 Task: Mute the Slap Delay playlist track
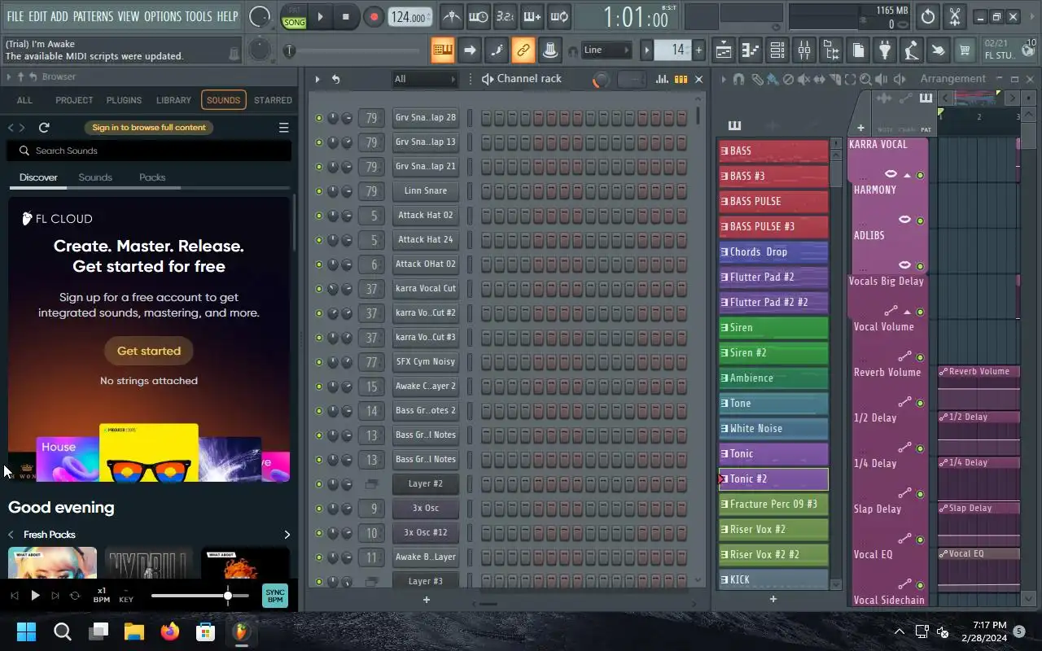(x=921, y=540)
